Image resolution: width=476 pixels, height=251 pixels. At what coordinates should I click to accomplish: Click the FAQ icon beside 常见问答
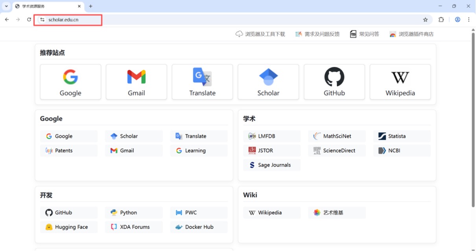353,34
